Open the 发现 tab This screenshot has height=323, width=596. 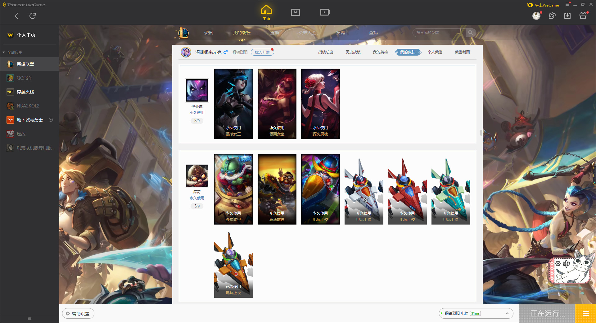tap(340, 33)
